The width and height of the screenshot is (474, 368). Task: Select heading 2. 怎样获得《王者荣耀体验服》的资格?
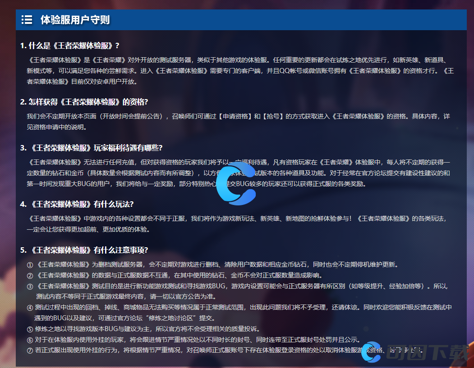[x=84, y=102]
